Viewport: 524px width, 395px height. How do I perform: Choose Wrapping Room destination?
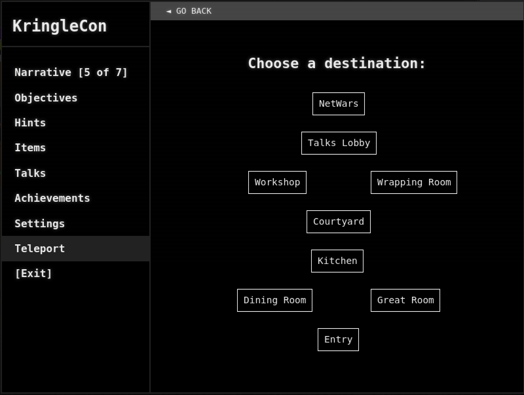[x=414, y=182]
